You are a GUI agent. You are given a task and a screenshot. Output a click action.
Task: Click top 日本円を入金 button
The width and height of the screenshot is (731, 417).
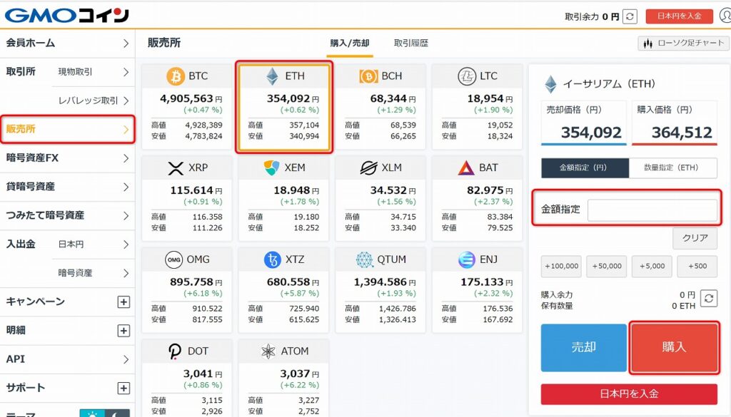pyautogui.click(x=680, y=16)
